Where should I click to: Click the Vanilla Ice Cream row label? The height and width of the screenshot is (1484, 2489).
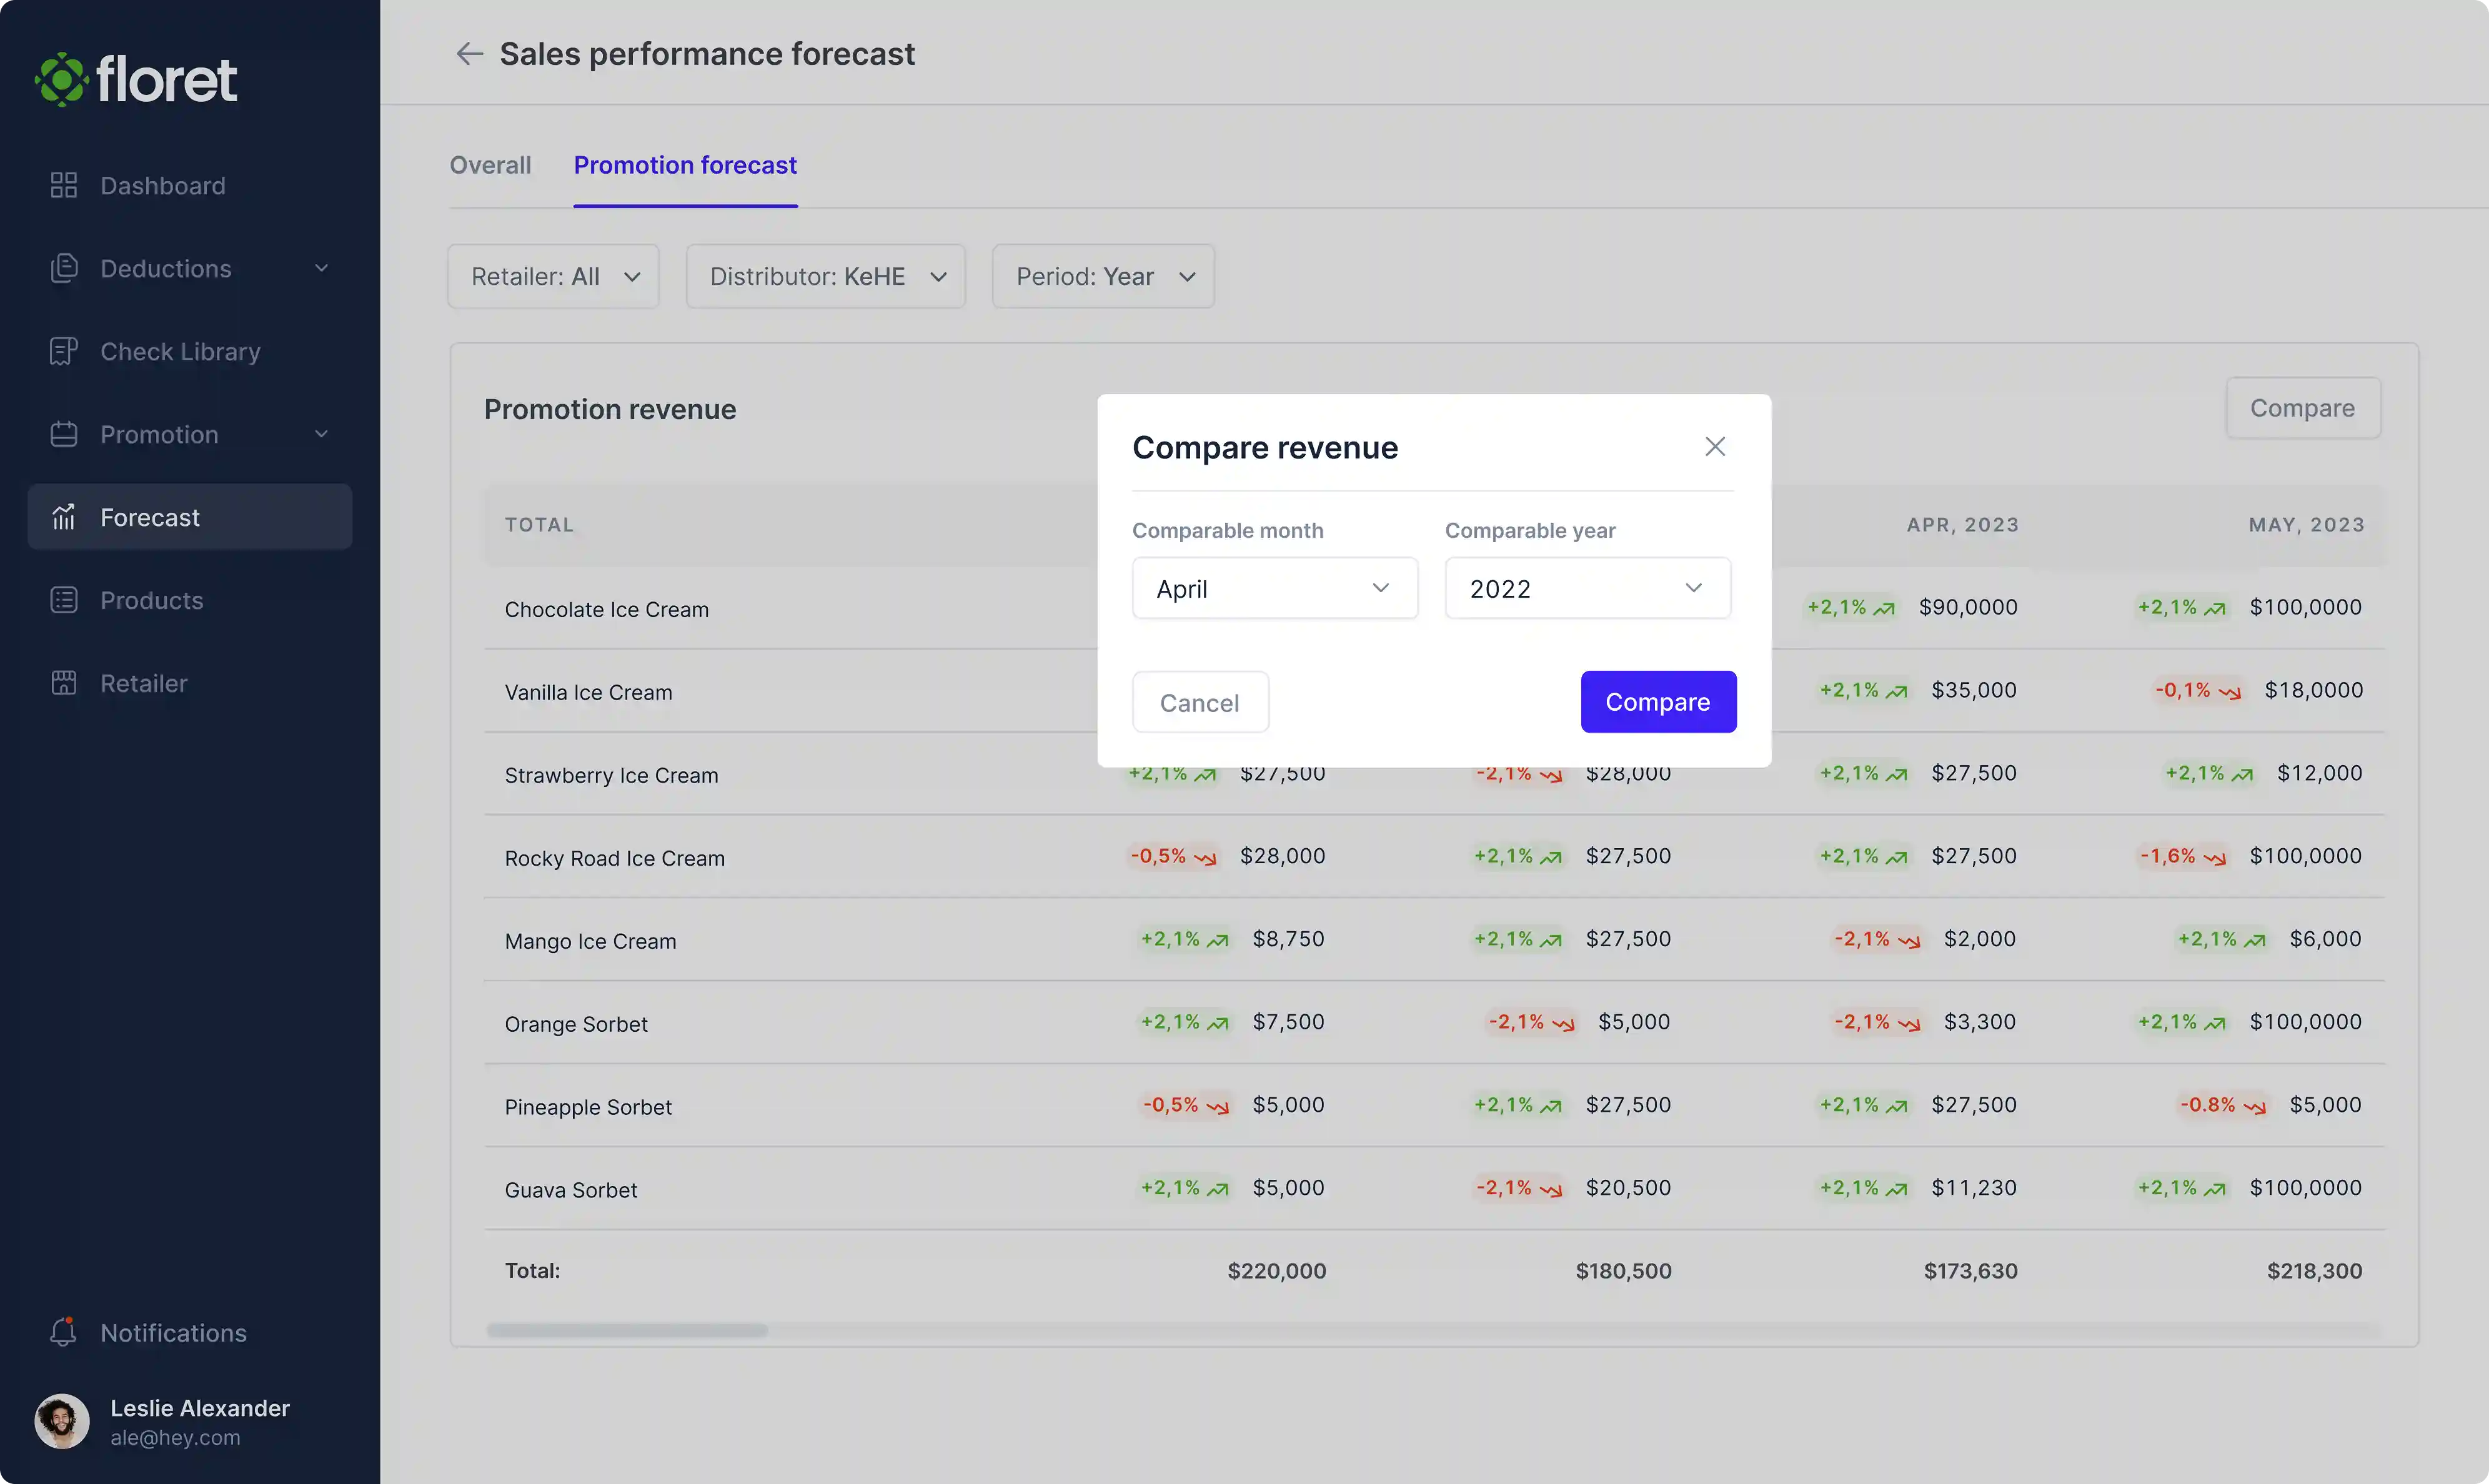pos(588,692)
